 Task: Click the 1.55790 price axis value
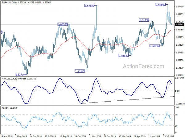coord(179,60)
